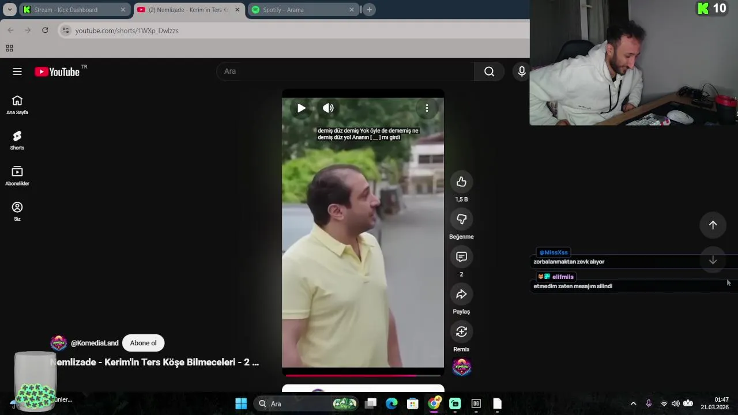Click the taskbar Ara search box
The image size is (738, 415).
306,403
